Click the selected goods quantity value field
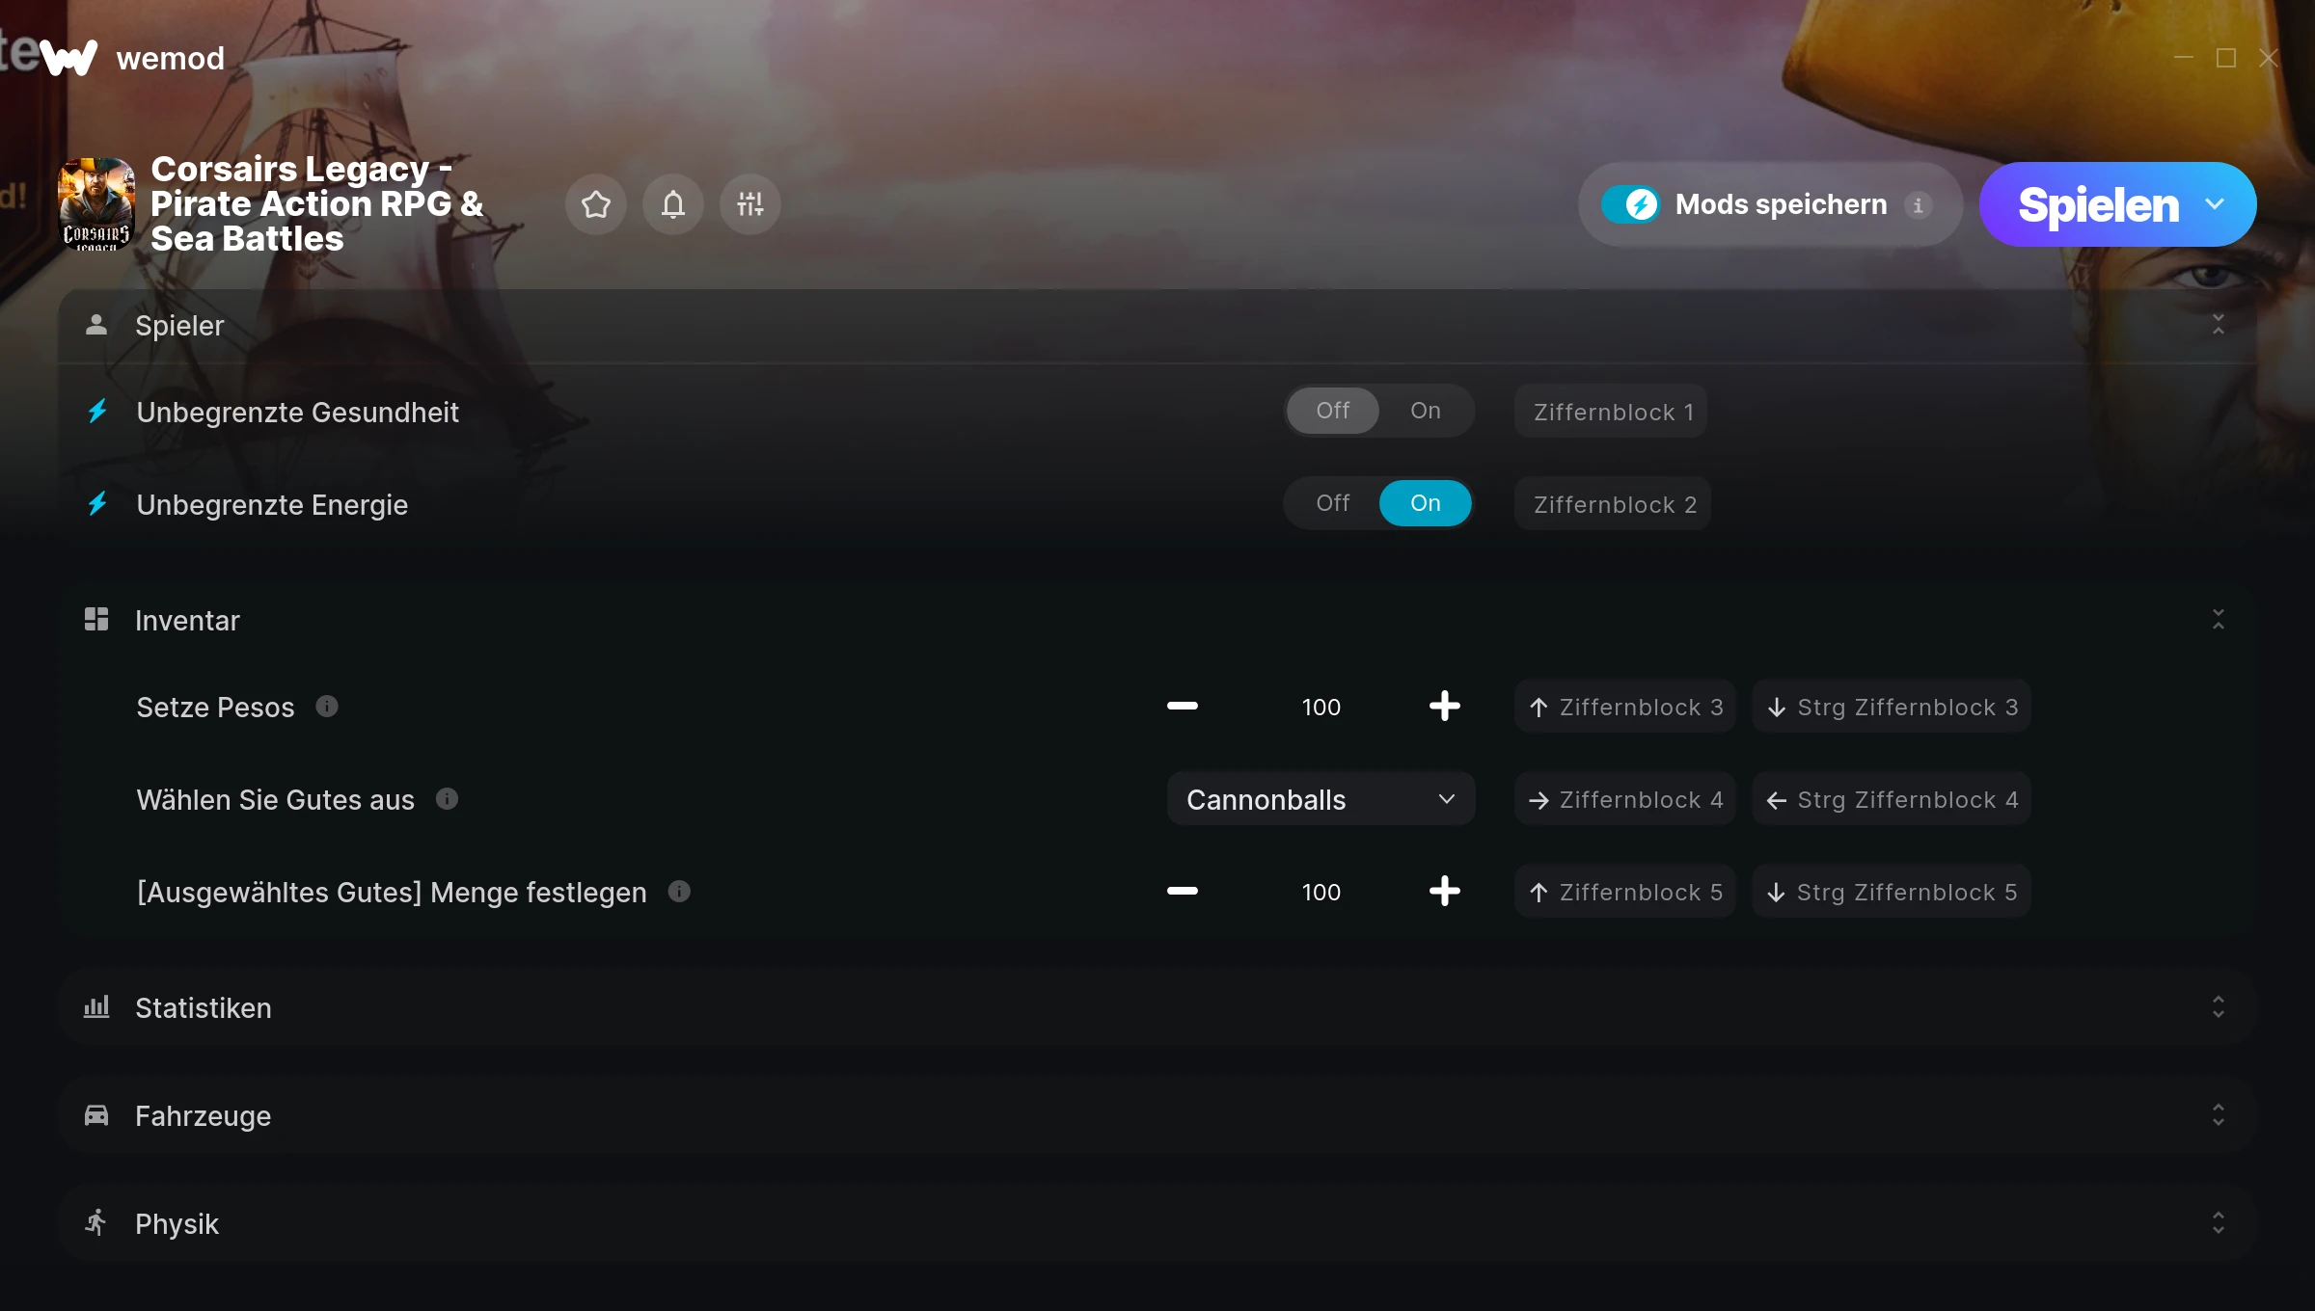 pyautogui.click(x=1321, y=892)
